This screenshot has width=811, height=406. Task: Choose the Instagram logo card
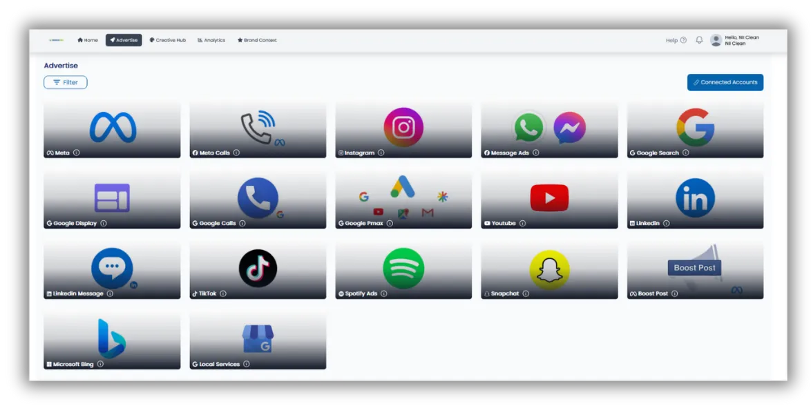click(x=403, y=127)
